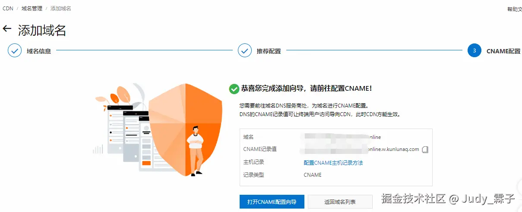The width and height of the screenshot is (522, 212).
Task: Click the back arrow beside 添加域名
Action: pos(7,29)
